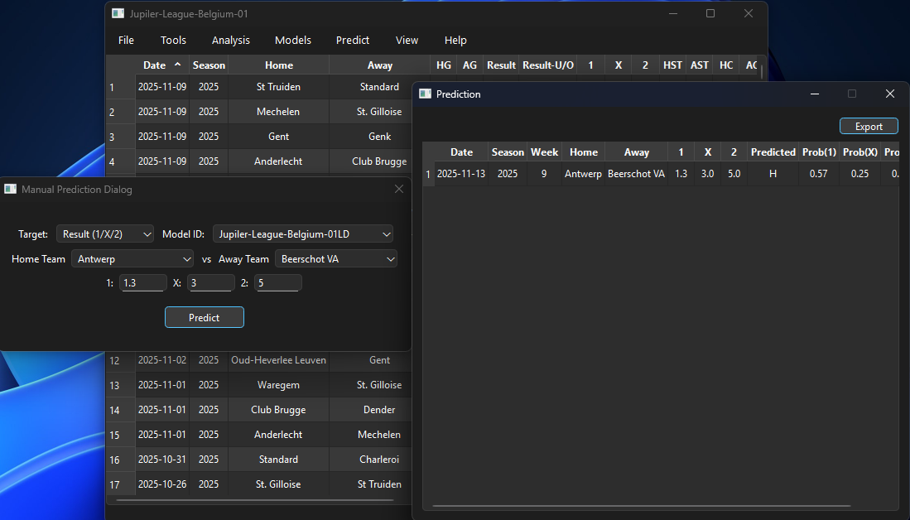This screenshot has height=520, width=910.
Task: Minimize the Prediction window
Action: tap(815, 94)
